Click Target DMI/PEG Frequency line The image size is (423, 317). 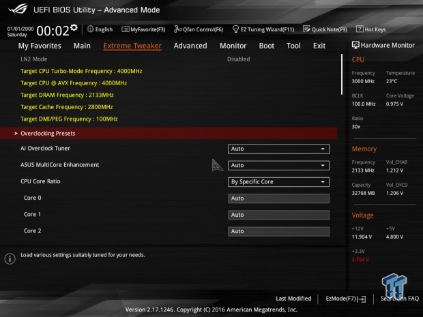(69, 119)
